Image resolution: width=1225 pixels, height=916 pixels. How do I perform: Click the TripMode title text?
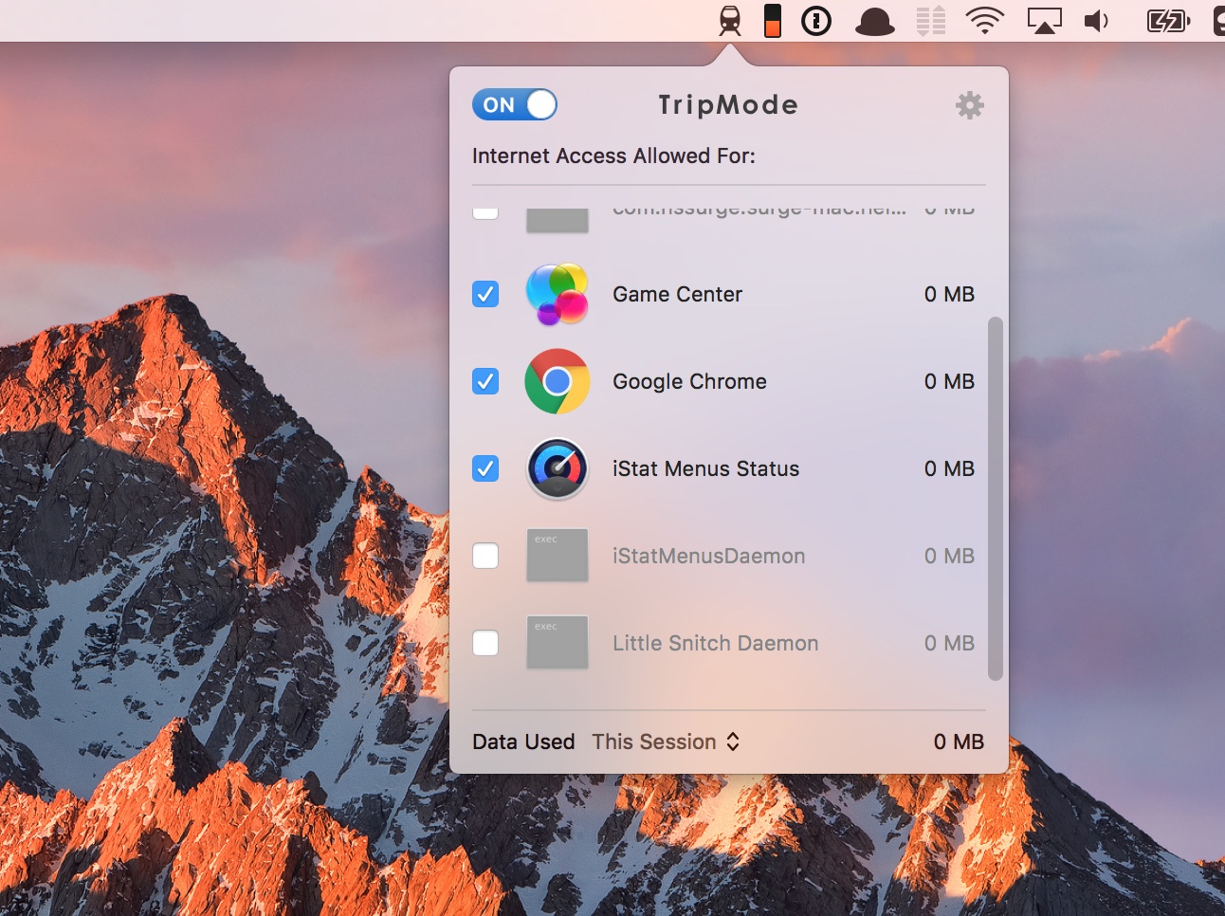click(x=728, y=104)
